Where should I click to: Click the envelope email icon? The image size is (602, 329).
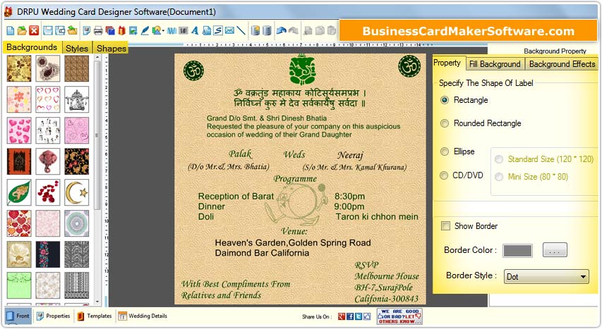(229, 31)
